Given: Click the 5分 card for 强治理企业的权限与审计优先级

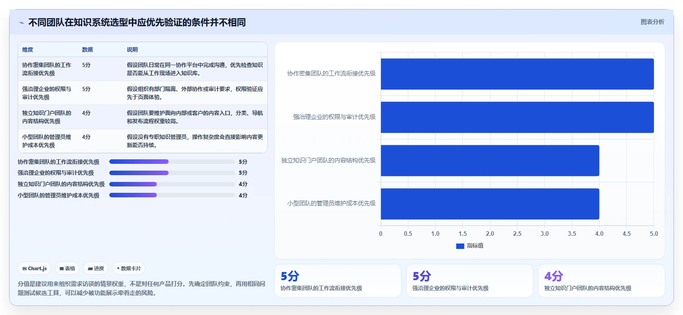Looking at the screenshot, I should pos(470,281).
